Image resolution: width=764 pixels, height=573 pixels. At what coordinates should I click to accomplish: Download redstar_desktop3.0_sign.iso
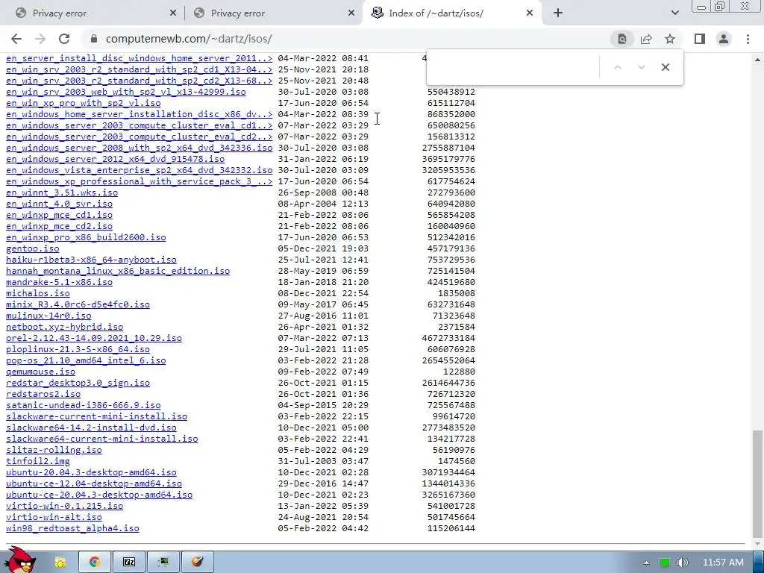click(x=78, y=383)
